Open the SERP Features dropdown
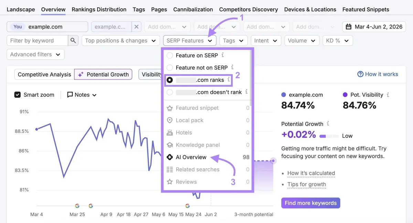 pyautogui.click(x=190, y=41)
